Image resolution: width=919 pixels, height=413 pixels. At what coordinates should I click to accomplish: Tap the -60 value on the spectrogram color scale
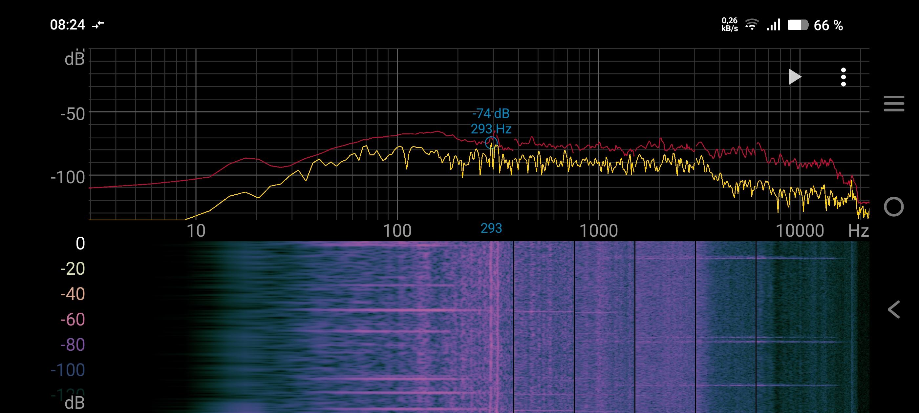pyautogui.click(x=73, y=320)
